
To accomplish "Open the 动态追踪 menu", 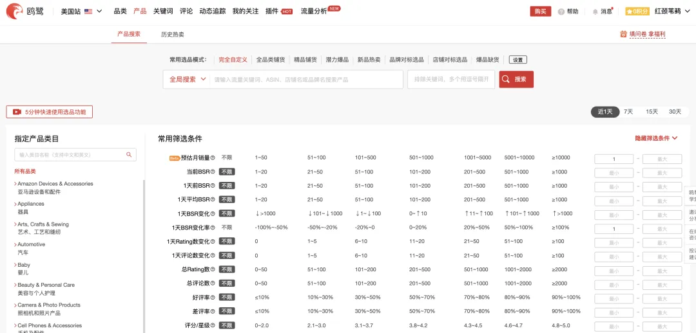I will point(213,12).
